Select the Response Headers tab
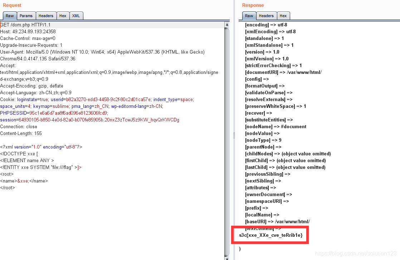This screenshot has height=260, width=400. (266, 16)
